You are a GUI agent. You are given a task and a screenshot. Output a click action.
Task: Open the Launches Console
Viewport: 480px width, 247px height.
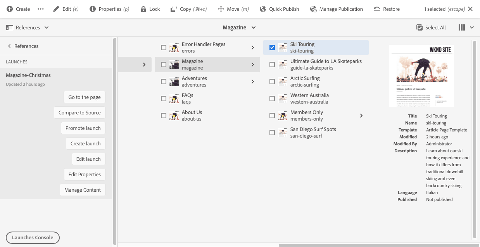(x=33, y=238)
